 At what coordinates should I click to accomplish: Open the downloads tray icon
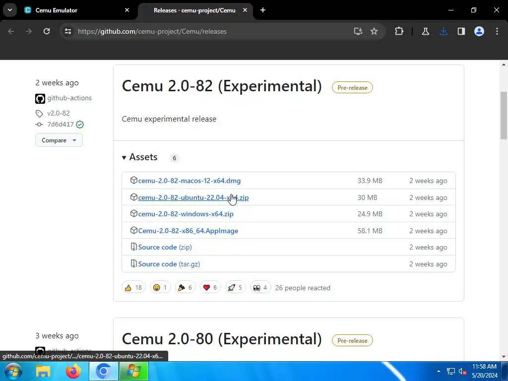tap(444, 31)
